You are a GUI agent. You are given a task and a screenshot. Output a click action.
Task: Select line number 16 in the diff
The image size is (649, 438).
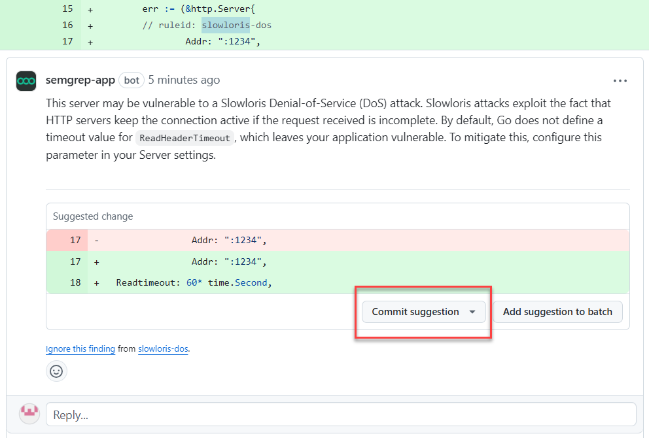coord(67,25)
